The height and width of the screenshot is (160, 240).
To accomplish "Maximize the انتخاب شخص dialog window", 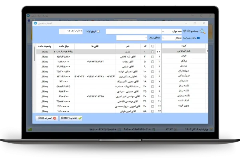I will pos(194,24).
